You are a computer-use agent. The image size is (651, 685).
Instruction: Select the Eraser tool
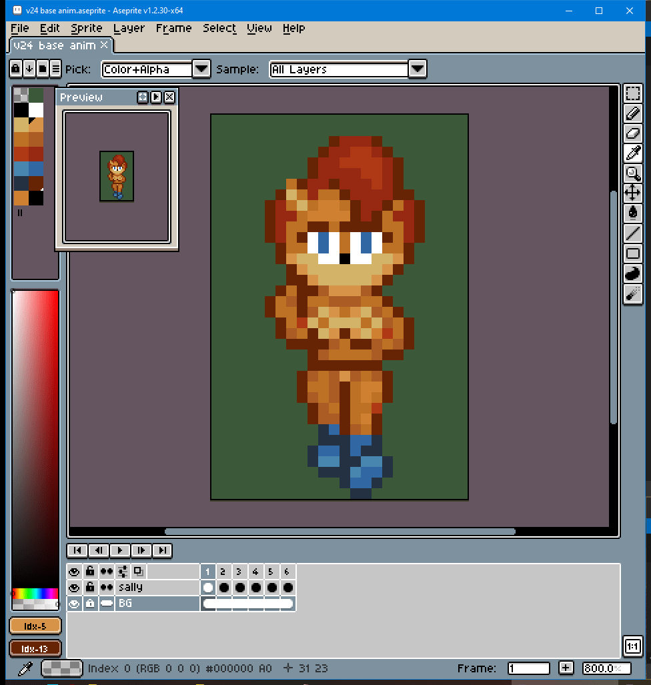click(x=632, y=133)
